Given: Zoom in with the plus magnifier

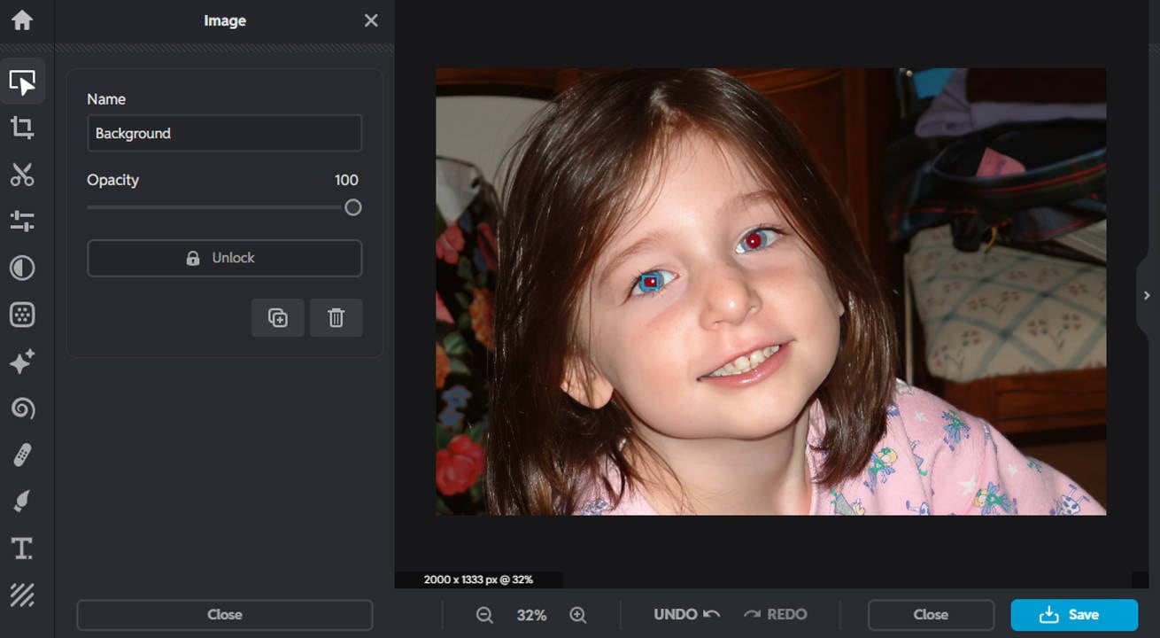Looking at the screenshot, I should point(578,615).
